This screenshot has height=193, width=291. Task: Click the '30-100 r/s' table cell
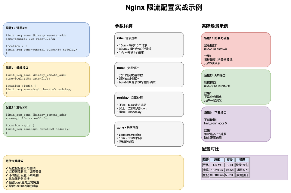(217, 175)
